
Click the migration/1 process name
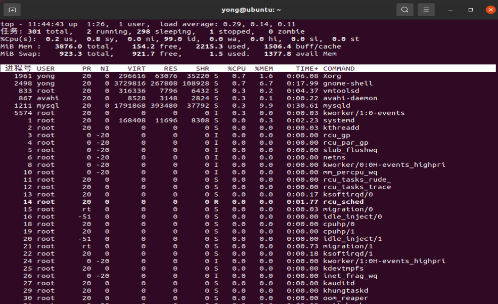coord(348,246)
